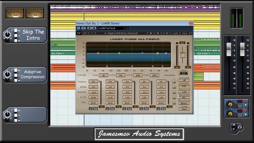Click the master Attk up/down stepper
254x143 pixels.
[x=174, y=97]
